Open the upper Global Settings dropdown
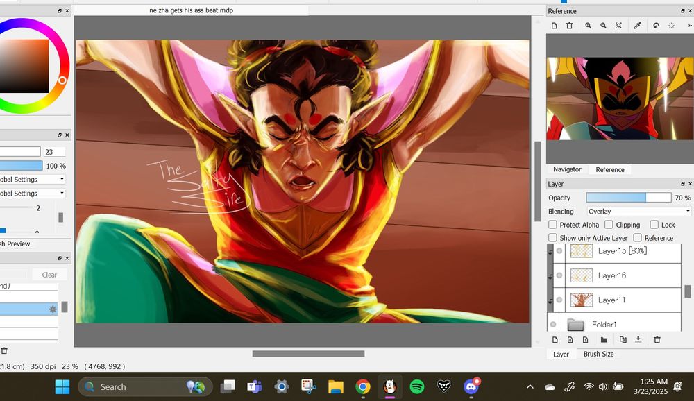The image size is (694, 401). [x=32, y=179]
